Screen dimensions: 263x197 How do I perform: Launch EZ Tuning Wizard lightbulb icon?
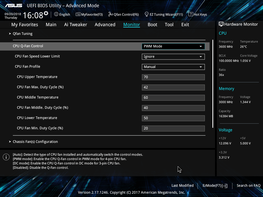click(147, 14)
